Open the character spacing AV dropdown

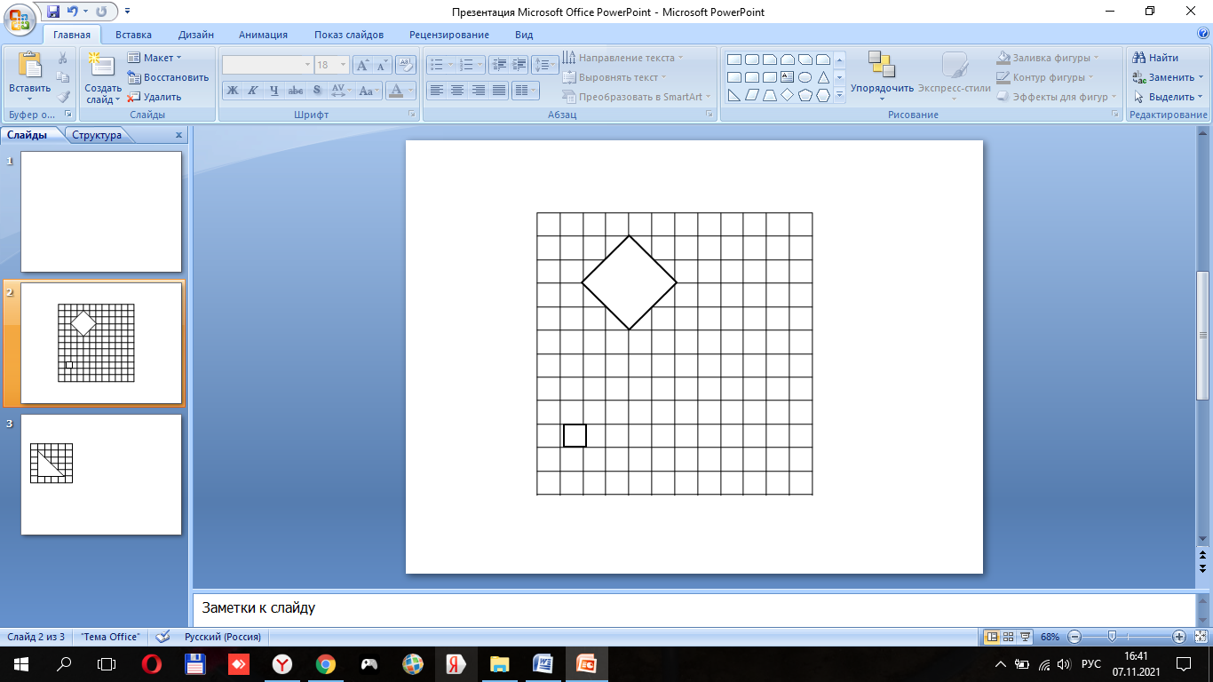pos(341,91)
